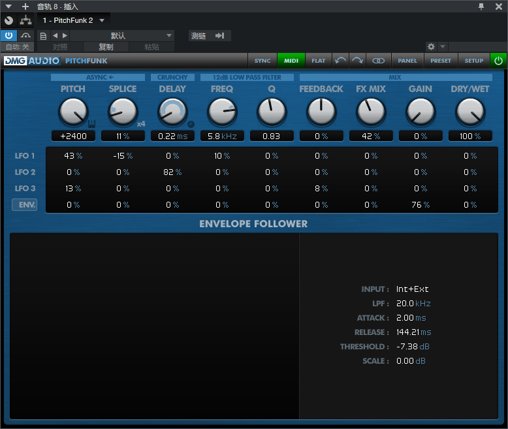Click the undo arrow icon

(340, 61)
